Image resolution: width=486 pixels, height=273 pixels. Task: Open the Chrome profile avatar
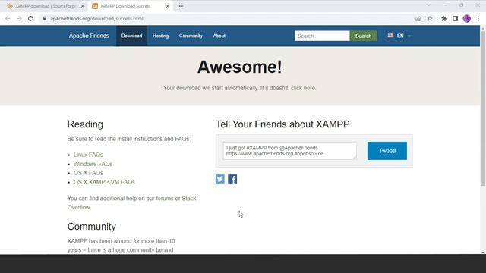(467, 18)
